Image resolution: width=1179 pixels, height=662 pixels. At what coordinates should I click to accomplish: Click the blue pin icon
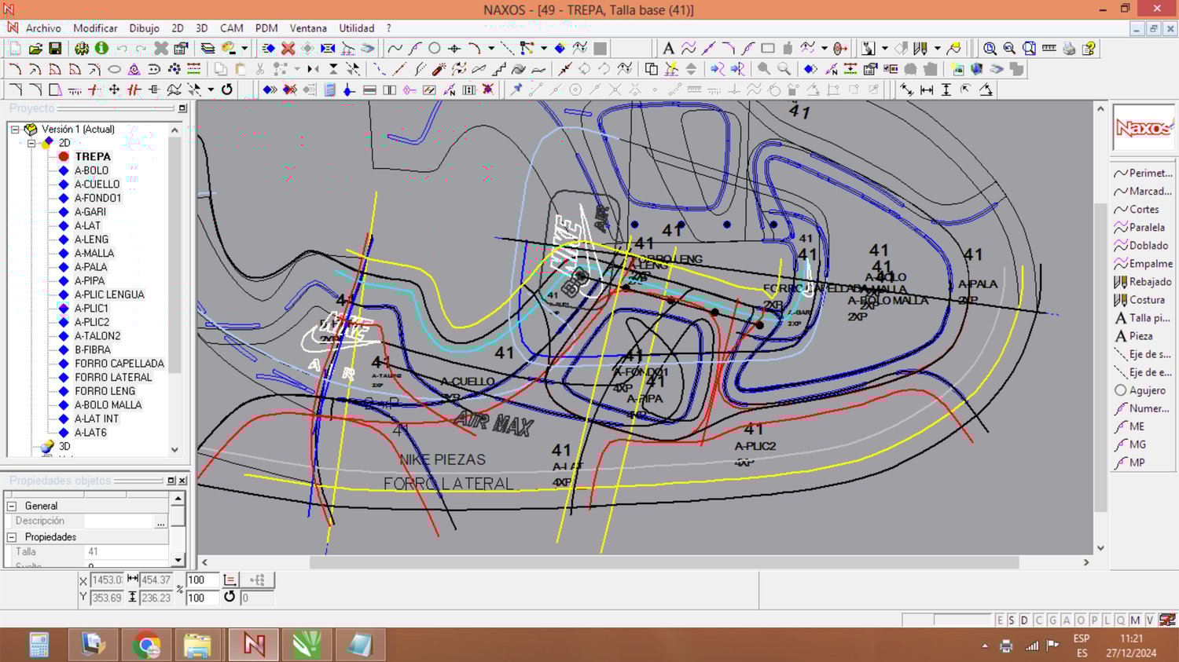tap(516, 90)
